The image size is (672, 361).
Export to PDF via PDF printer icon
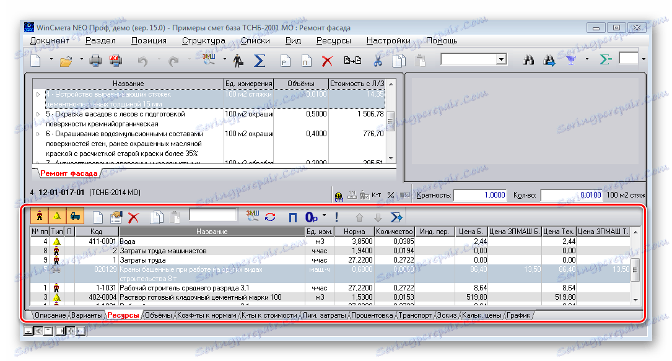coord(115,61)
